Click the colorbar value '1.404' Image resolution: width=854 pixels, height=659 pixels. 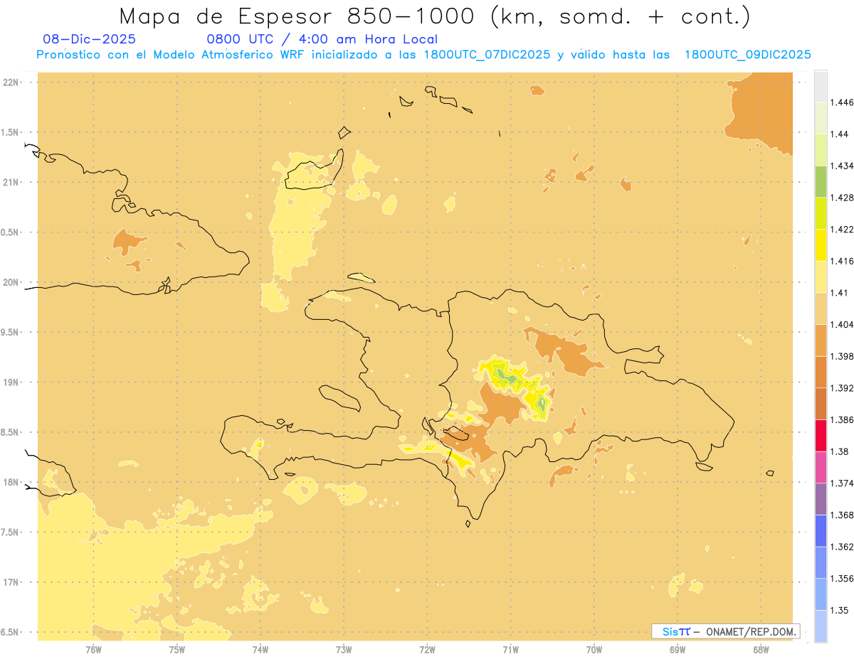[x=840, y=324]
